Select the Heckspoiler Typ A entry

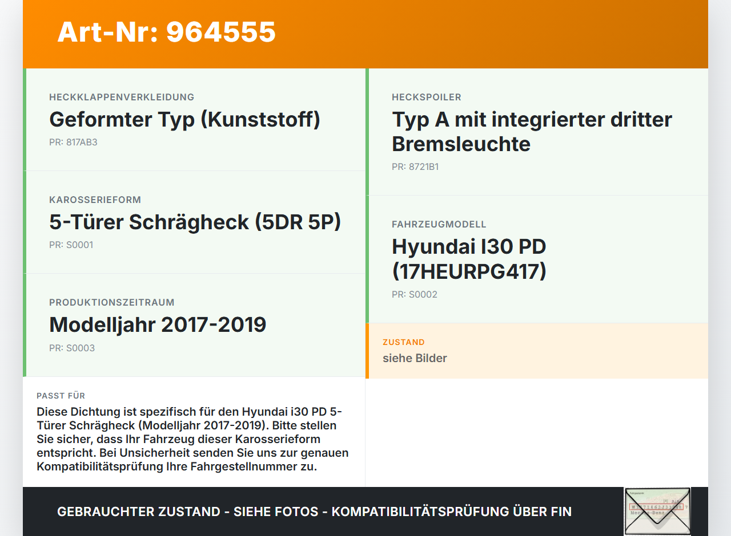click(531, 131)
